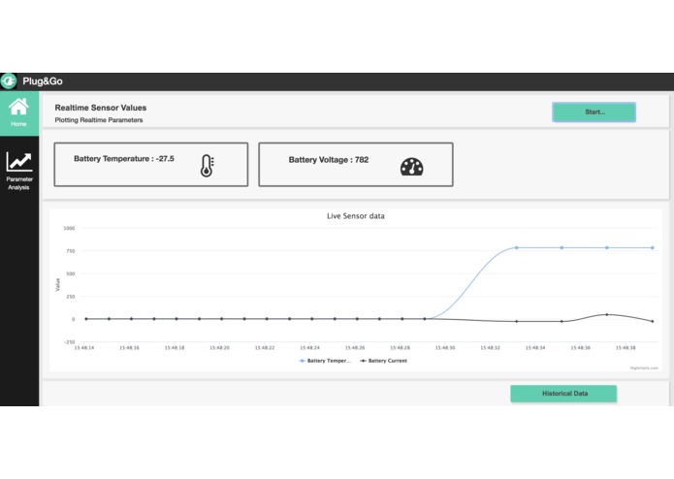Click the black current point near 15:48:37
The image size is (674, 479).
607,314
